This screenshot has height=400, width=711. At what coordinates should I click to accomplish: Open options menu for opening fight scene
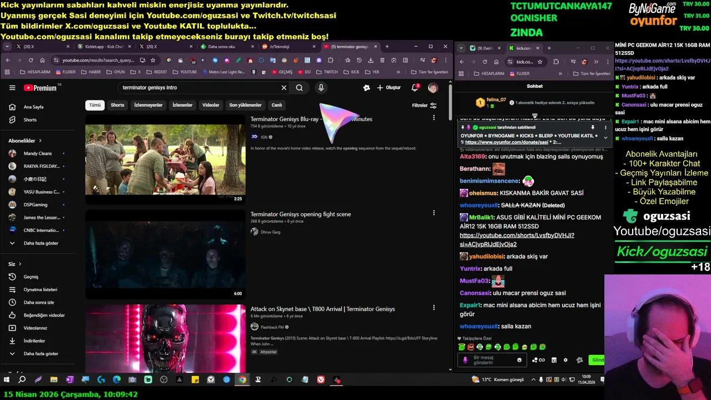tap(434, 213)
